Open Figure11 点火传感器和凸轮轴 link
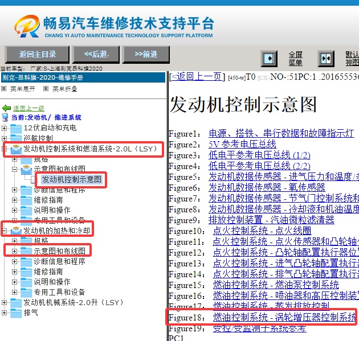The image size is (359, 341). [286, 242]
